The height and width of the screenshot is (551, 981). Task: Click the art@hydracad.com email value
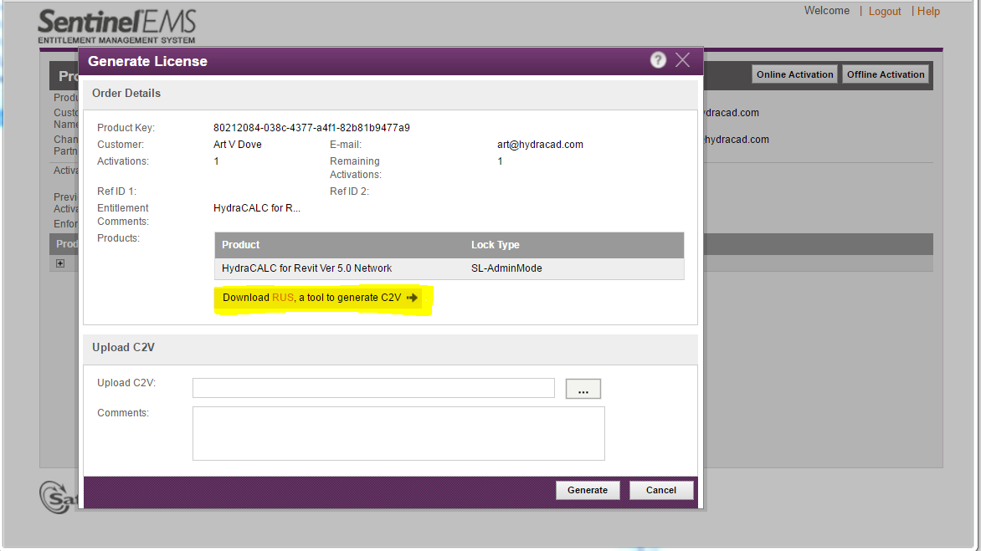pyautogui.click(x=540, y=145)
